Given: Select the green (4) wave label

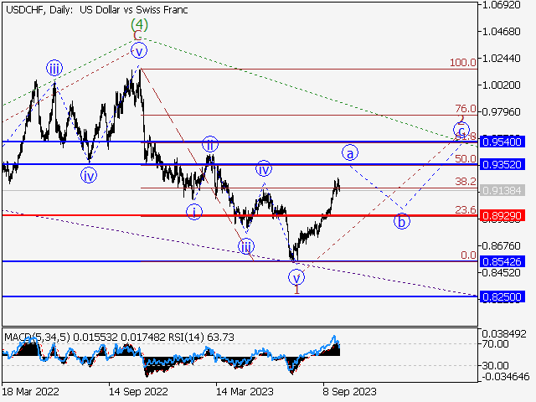Looking at the screenshot, I should pos(140,24).
